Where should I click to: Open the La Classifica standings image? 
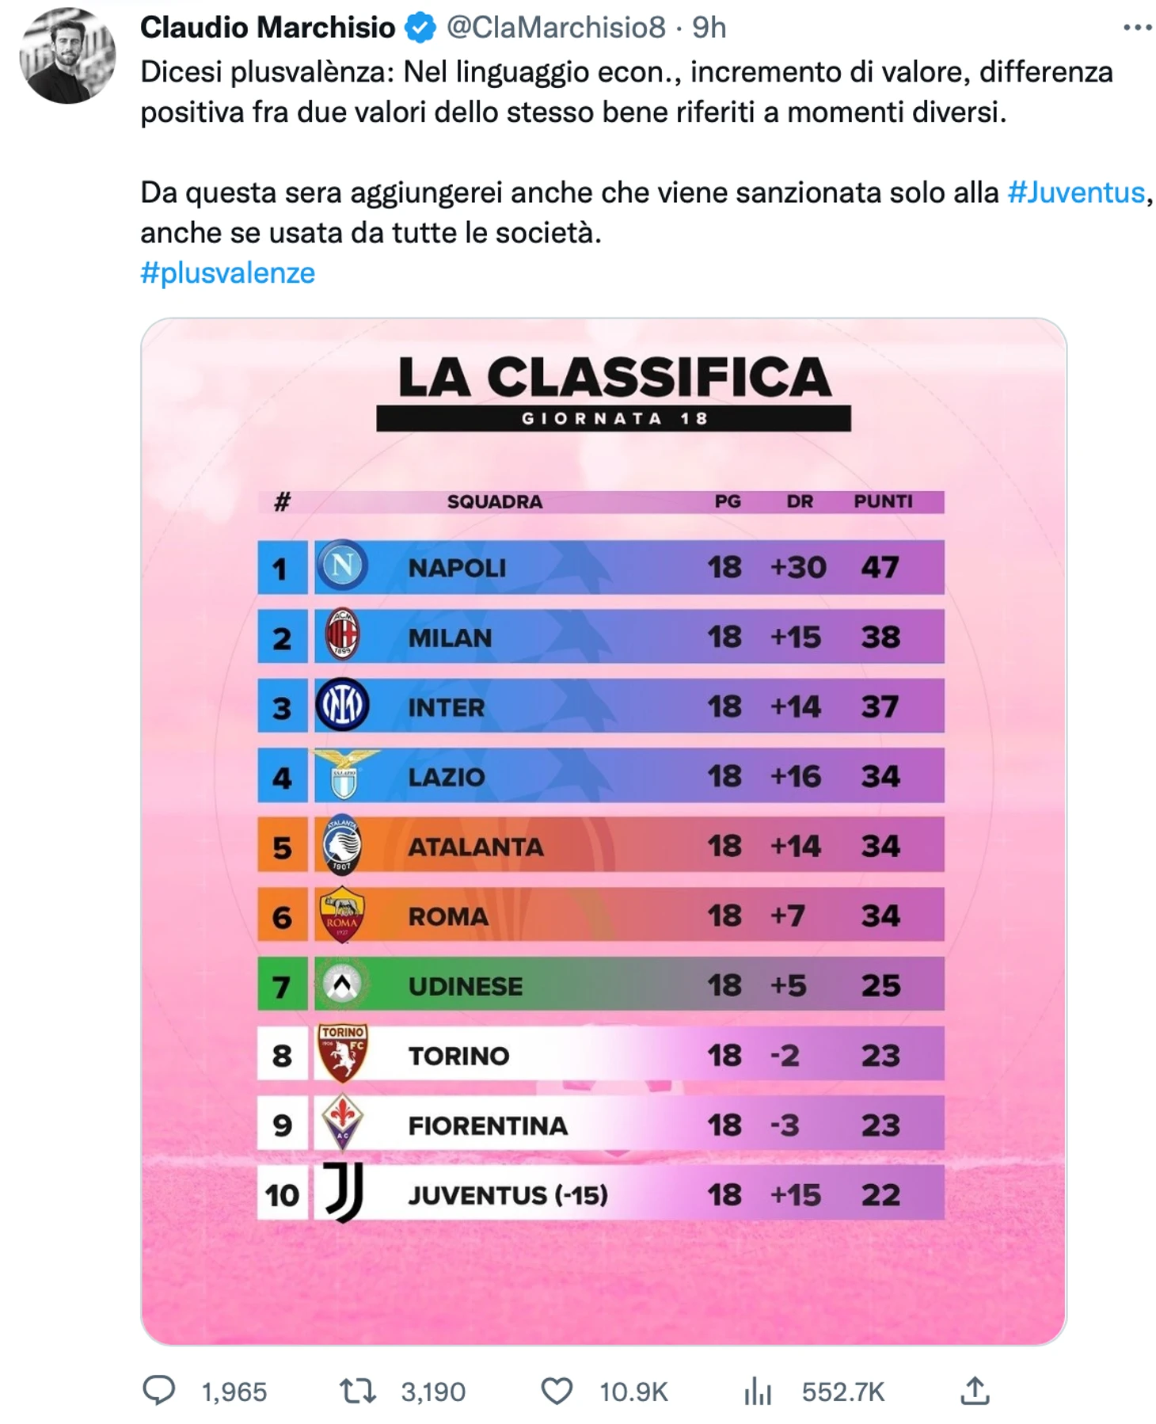603,832
